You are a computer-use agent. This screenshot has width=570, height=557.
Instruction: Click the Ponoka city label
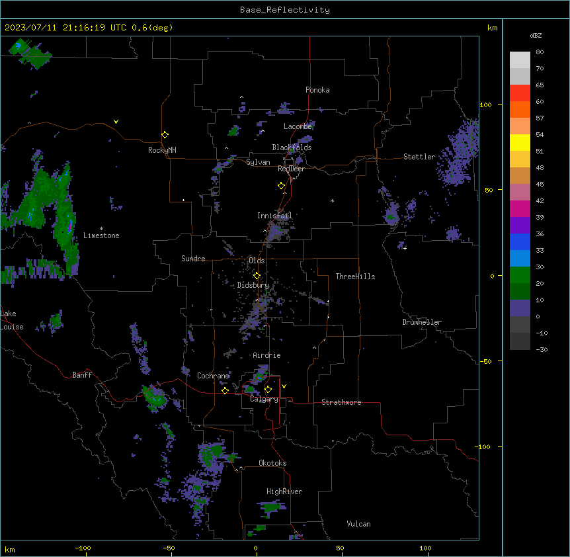pos(317,90)
